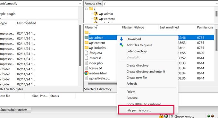Click the wp-admin folder icon in file list
The image size is (218, 118).
(x=86, y=38)
